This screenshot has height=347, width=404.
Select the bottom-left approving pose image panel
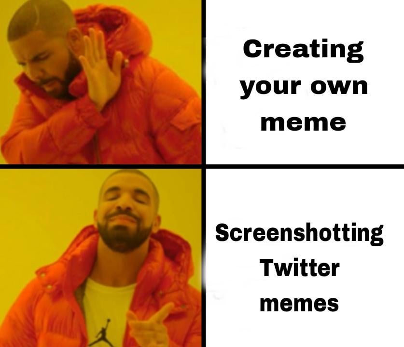(100, 258)
